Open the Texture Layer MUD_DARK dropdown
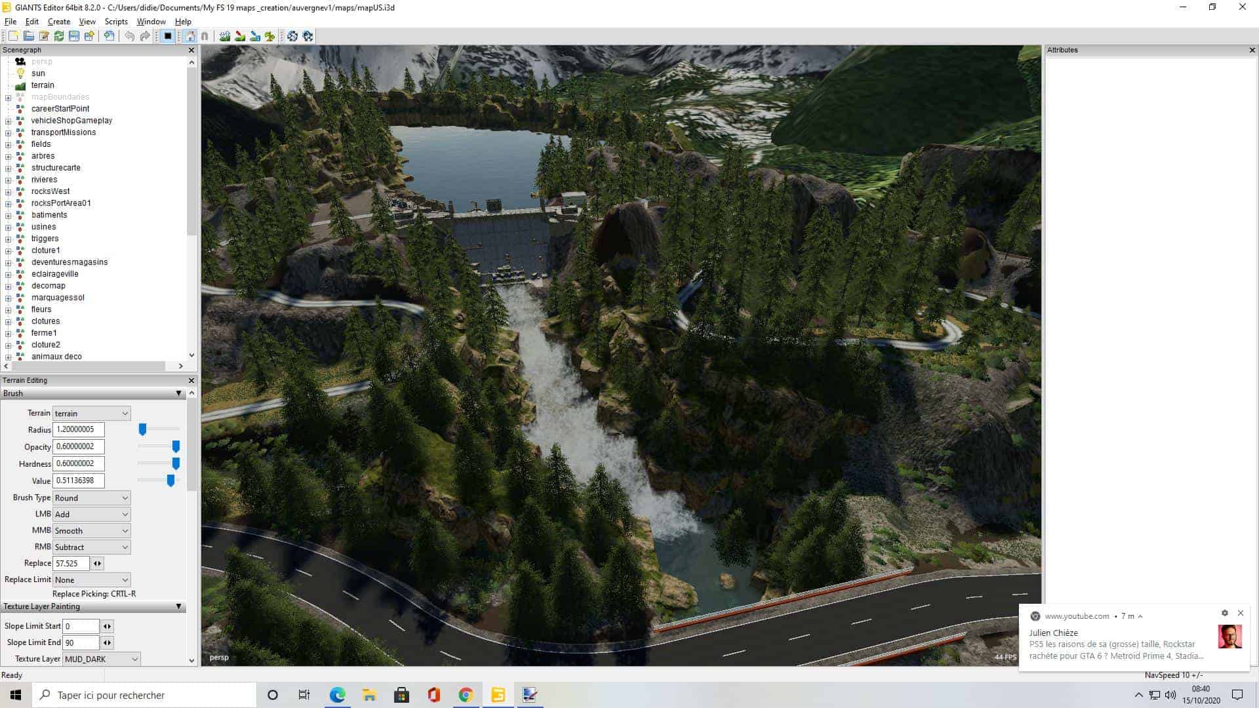The image size is (1259, 708). tap(102, 659)
